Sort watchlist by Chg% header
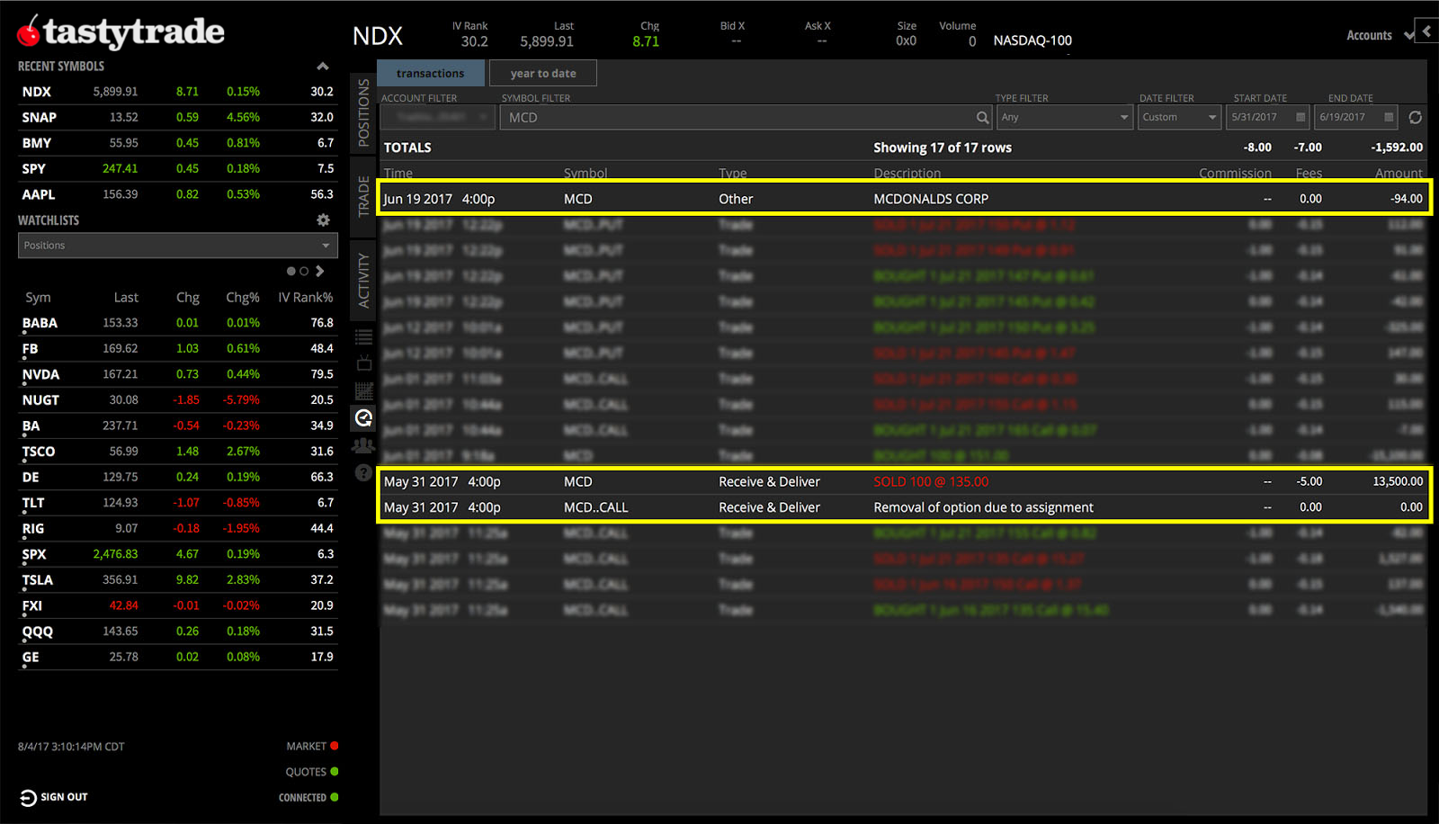Screen dimensions: 1439x824 pyautogui.click(x=243, y=297)
